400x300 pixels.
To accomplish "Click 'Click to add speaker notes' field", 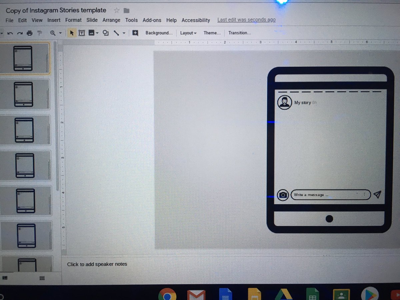I will pyautogui.click(x=97, y=264).
